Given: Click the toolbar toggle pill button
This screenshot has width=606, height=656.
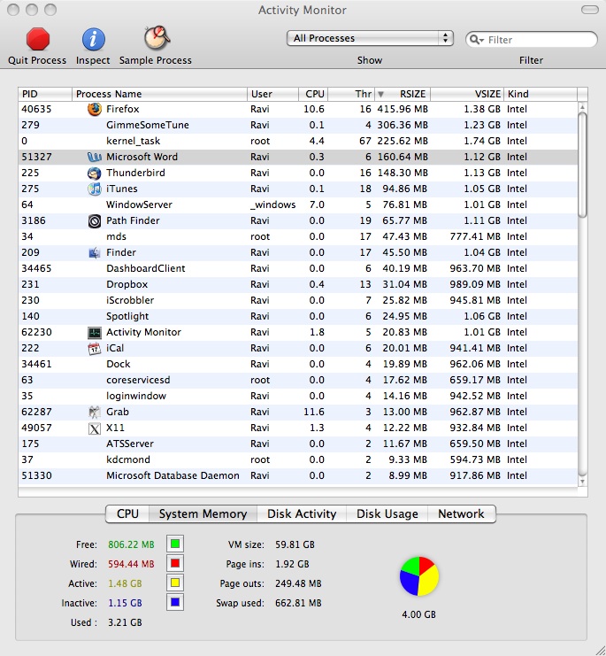Looking at the screenshot, I should tap(590, 10).
